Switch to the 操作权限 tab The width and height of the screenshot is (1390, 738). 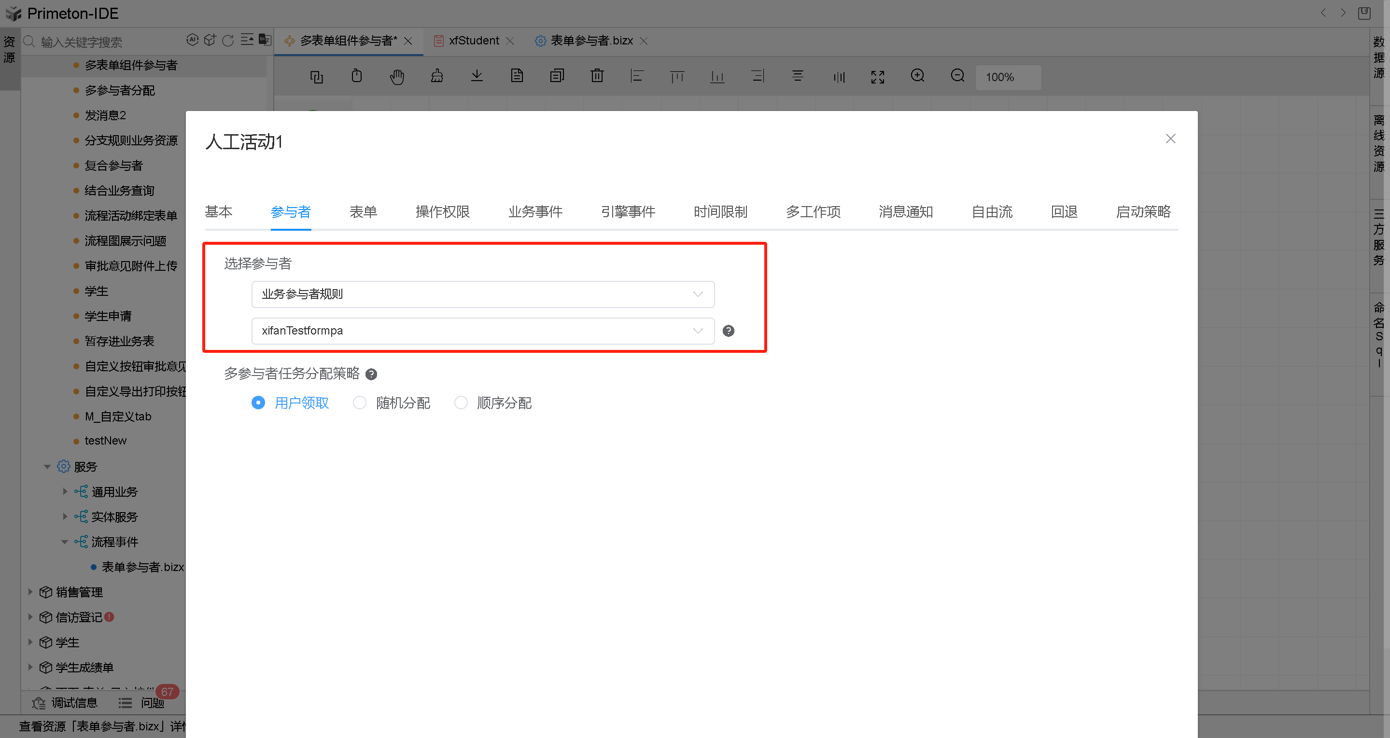(442, 211)
